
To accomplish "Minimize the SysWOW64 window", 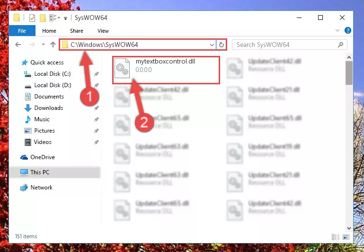I will pos(299,18).
